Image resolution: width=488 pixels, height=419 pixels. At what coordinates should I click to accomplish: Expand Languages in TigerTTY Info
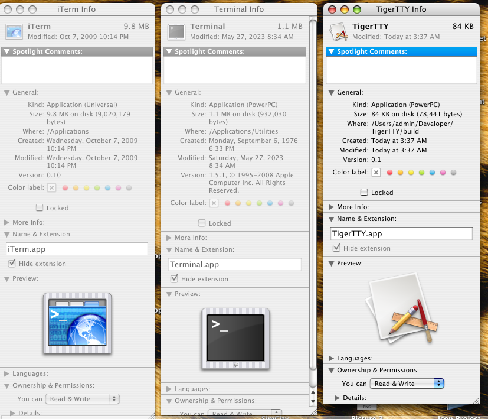(x=331, y=358)
